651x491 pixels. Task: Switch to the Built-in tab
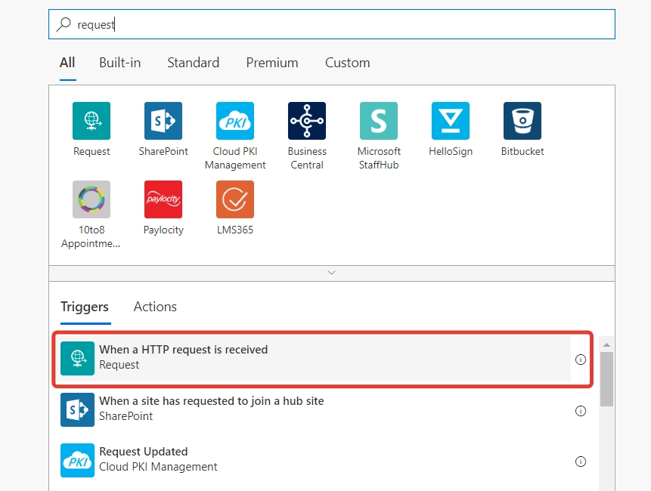point(120,63)
